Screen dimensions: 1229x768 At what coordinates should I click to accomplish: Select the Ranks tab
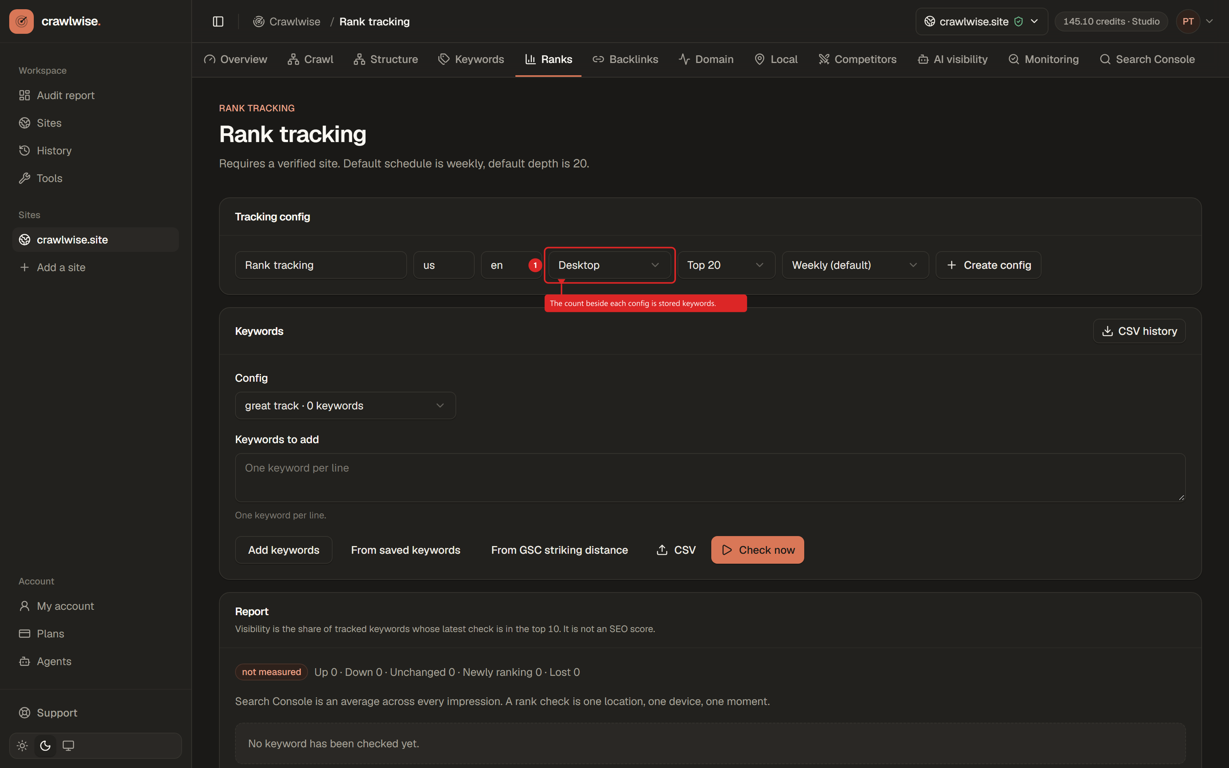click(548, 60)
